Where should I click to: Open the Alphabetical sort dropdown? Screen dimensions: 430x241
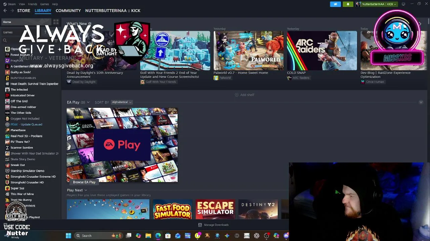click(122, 102)
